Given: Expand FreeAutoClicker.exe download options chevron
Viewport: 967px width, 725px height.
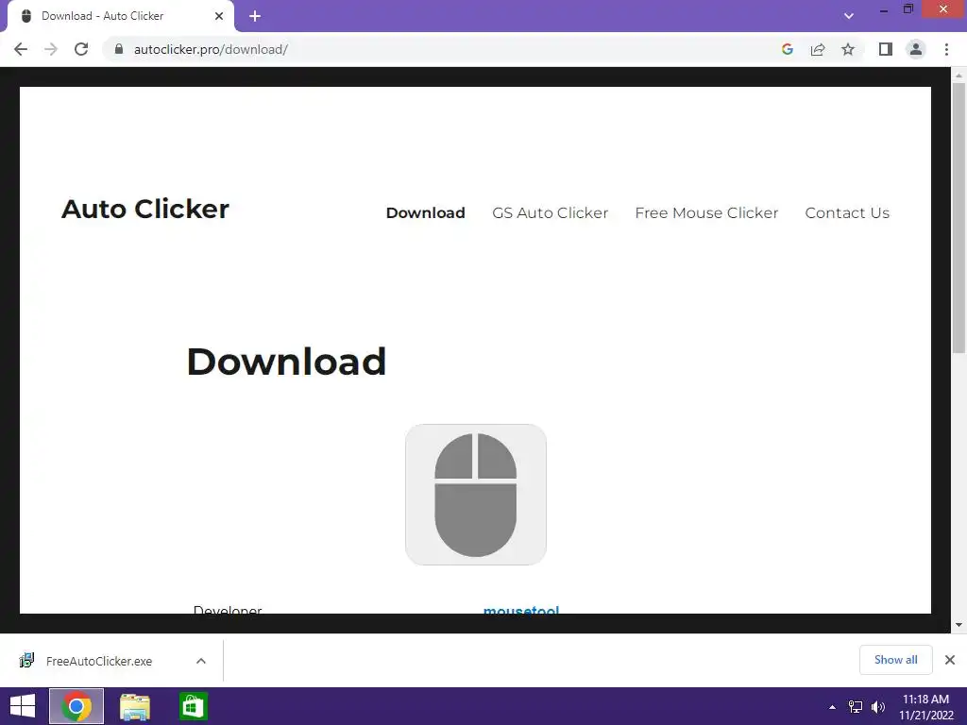Looking at the screenshot, I should [201, 661].
